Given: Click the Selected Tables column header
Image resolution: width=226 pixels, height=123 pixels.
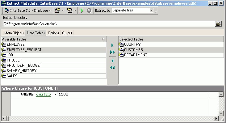Looking at the screenshot, I should click(x=171, y=39).
